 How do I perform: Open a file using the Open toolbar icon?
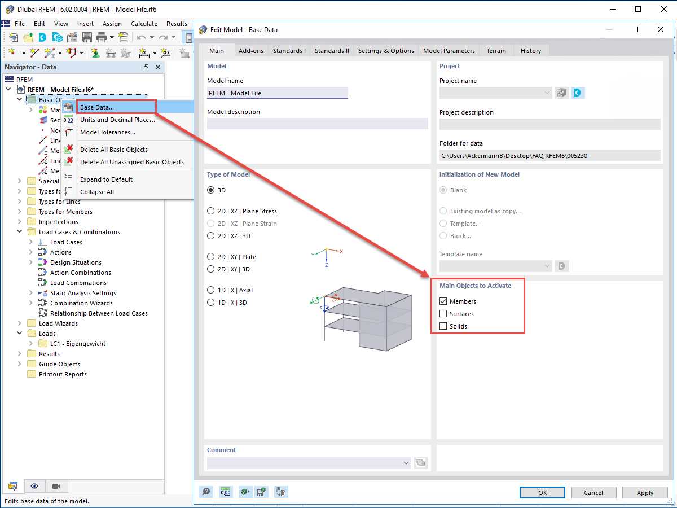click(27, 37)
